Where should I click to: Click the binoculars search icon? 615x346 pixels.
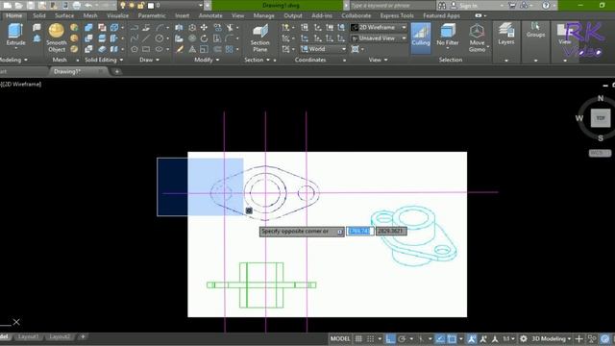[442, 5]
